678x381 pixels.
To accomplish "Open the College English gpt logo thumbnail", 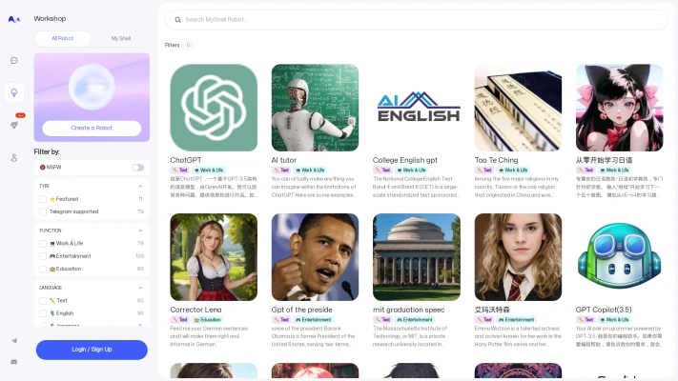I will click(x=417, y=108).
